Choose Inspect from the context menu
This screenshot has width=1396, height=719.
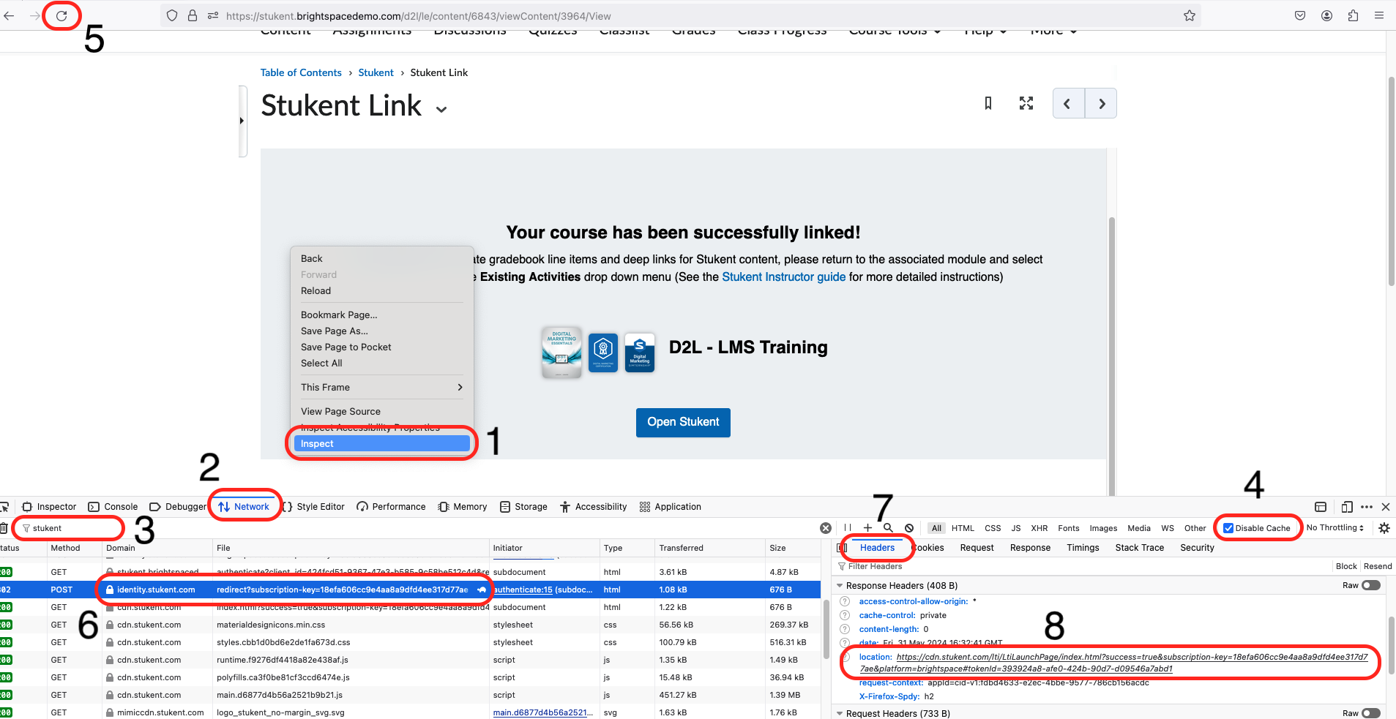coord(381,444)
